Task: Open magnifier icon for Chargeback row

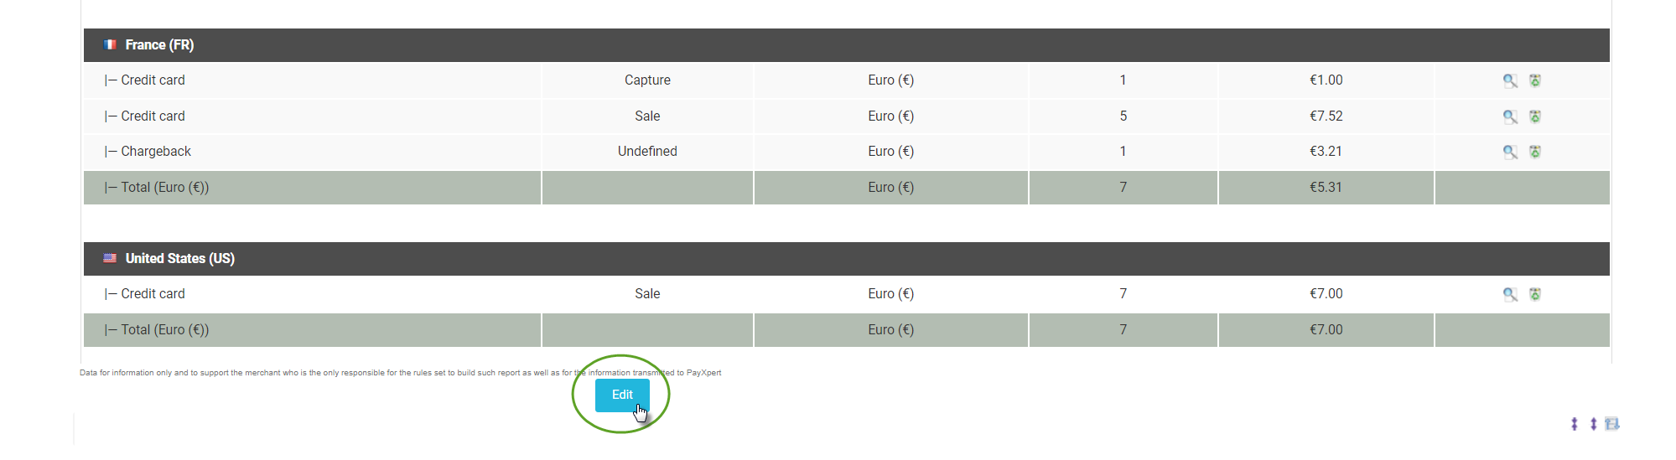Action: (1509, 152)
